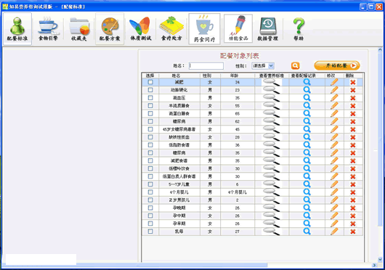Edit the 缺铁性贫血 row

pos(334,137)
